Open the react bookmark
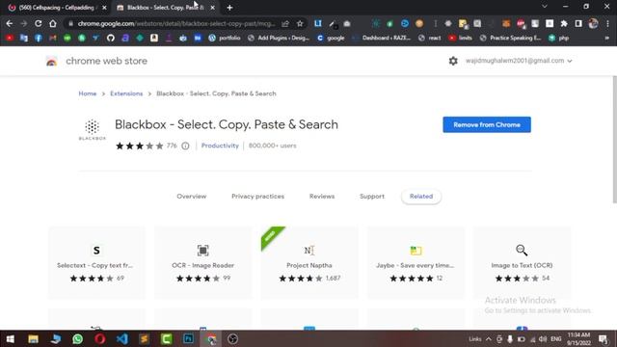The image size is (617, 347). (430, 39)
